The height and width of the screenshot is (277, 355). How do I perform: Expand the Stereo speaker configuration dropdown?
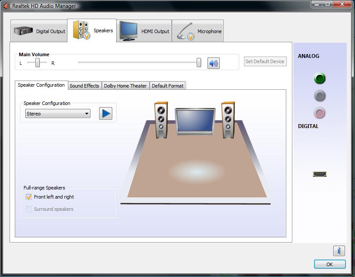tap(58, 114)
